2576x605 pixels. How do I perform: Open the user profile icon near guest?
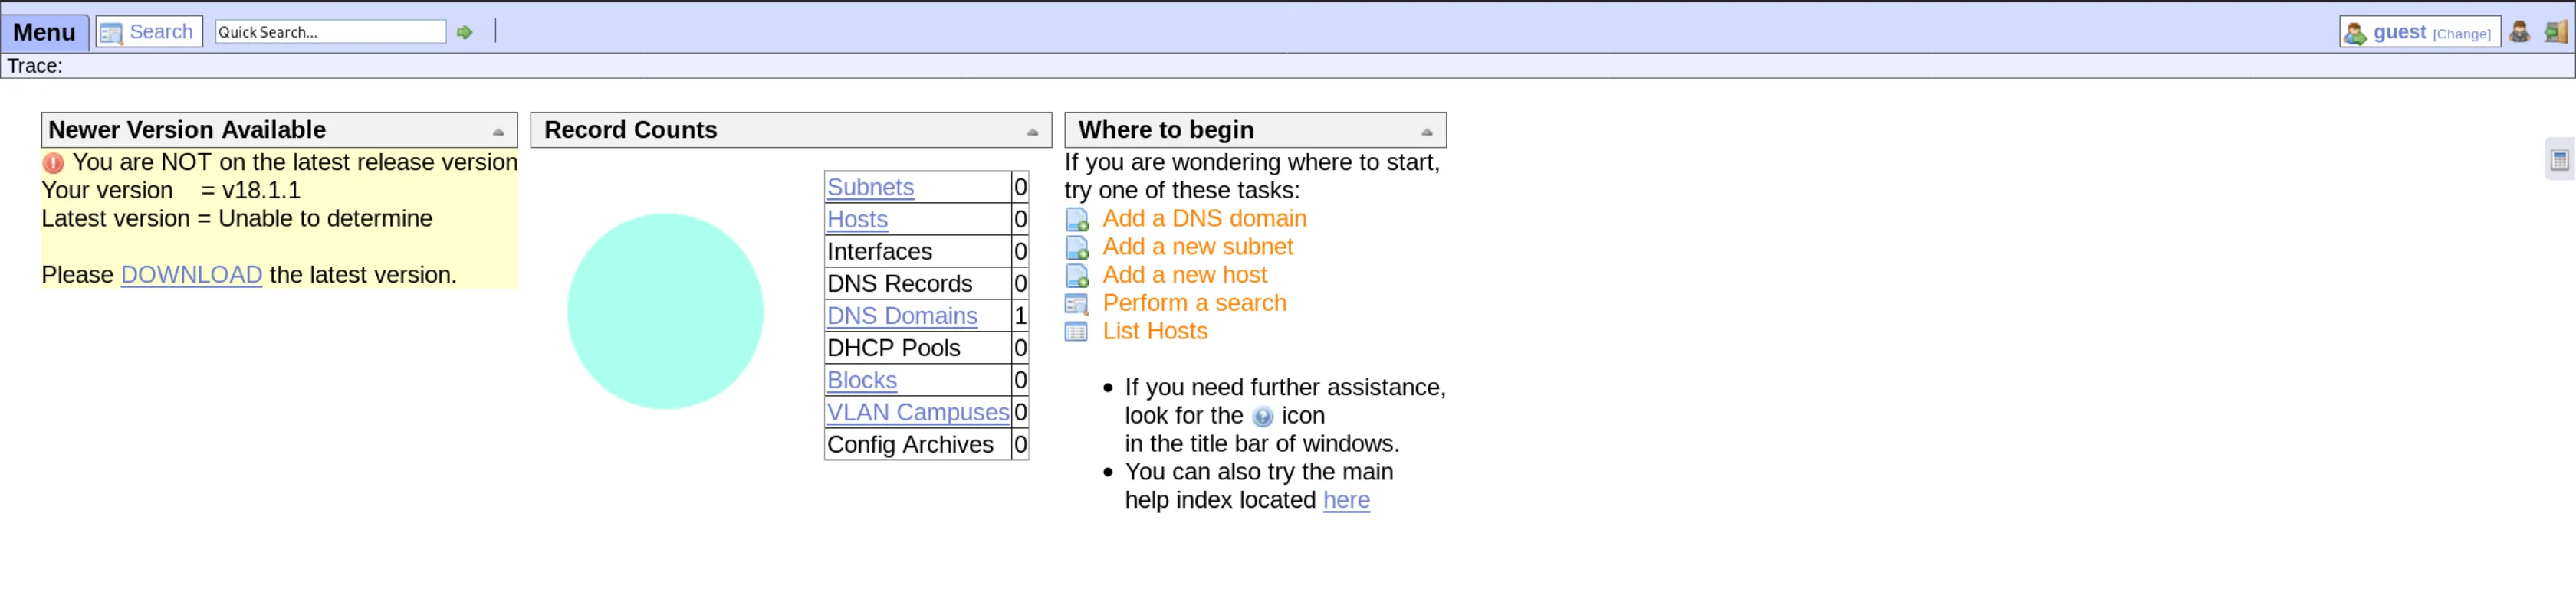pos(2518,31)
